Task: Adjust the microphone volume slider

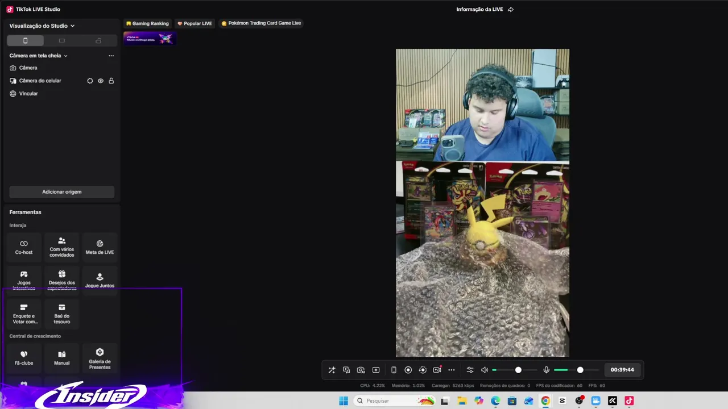Action: click(577, 370)
